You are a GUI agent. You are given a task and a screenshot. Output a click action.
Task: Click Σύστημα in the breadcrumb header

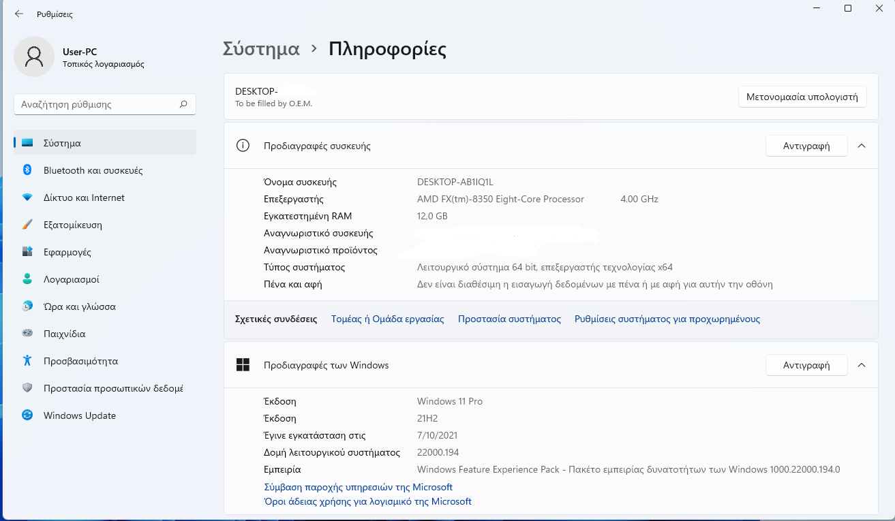tap(261, 49)
